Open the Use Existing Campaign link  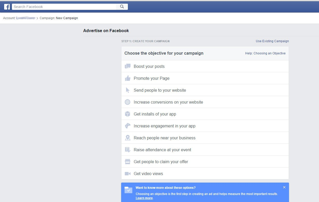[x=272, y=41]
